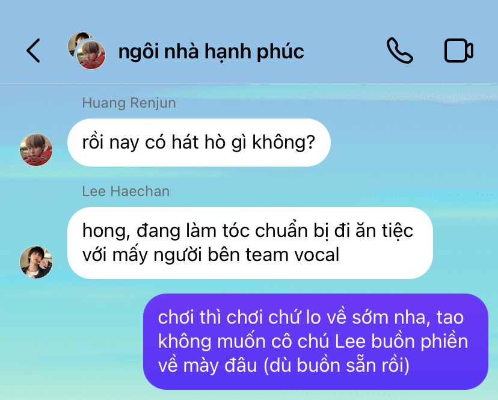This screenshot has height=400, width=498.
Task: Open group details via 'ngôi nhà hạnh phúc' title
Action: tap(211, 51)
